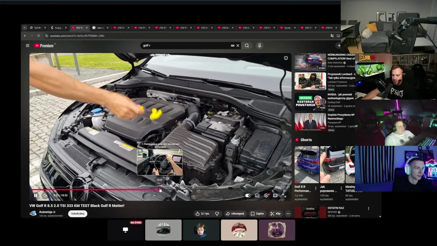Image resolution: width=437 pixels, height=246 pixels.
Task: Reload the YouTube page
Action: (x=38, y=36)
